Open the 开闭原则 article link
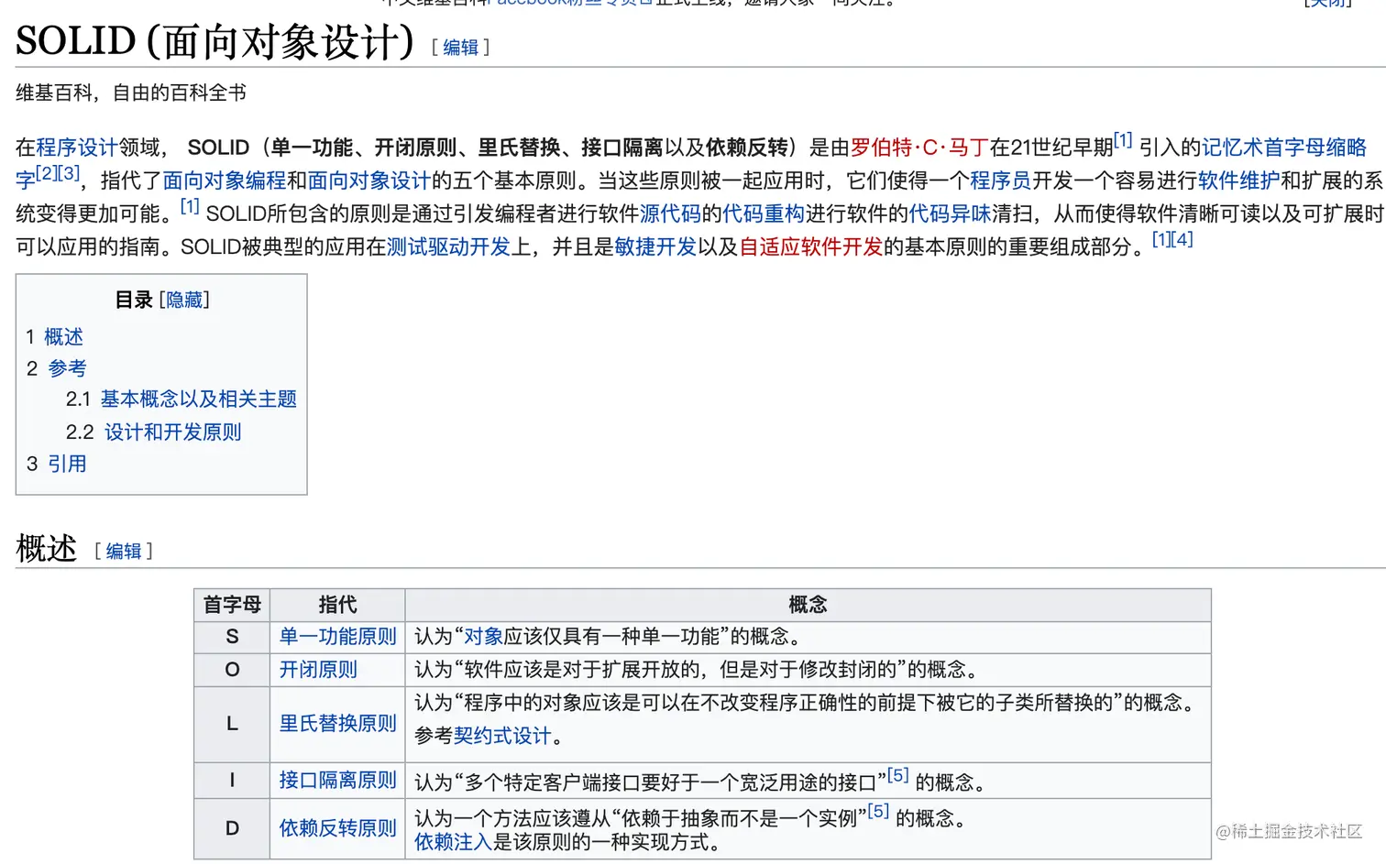 coord(316,670)
